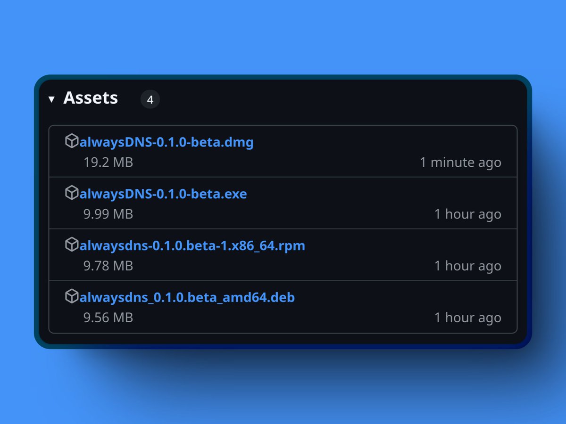The image size is (566, 424).
Task: Open the alwaysdns_0.1.0.beta_amd64.deb link
Action: 187,297
